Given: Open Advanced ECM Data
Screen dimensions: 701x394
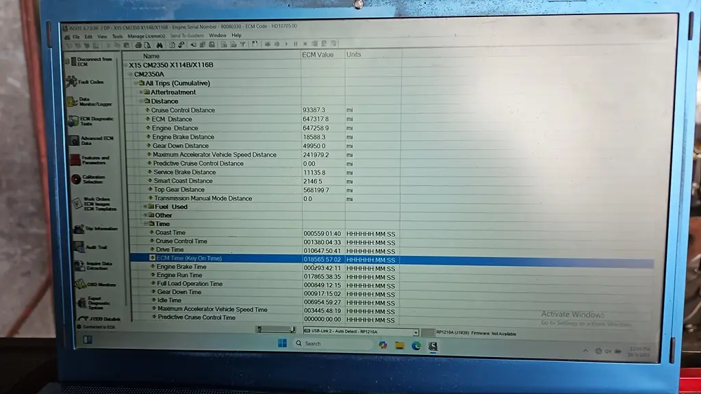Looking at the screenshot, I should pyautogui.click(x=89, y=140).
